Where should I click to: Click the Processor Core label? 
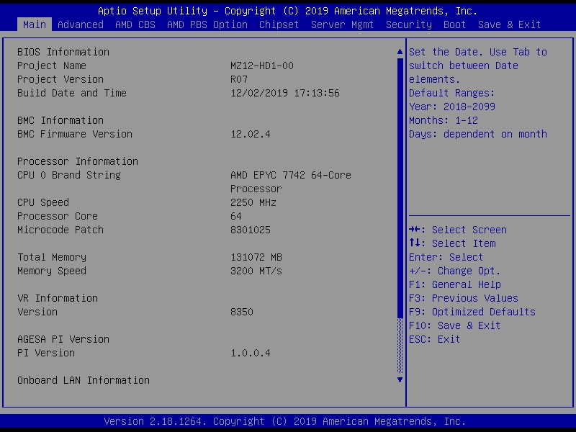pos(58,216)
